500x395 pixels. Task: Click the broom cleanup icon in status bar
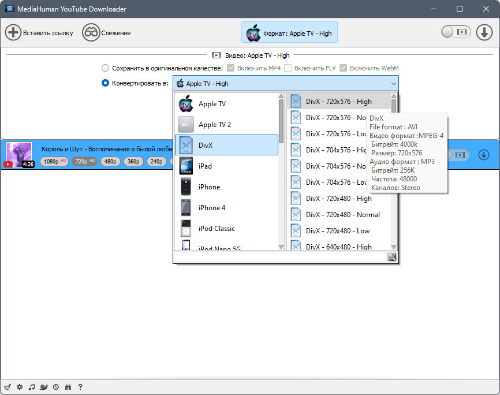(x=8, y=387)
